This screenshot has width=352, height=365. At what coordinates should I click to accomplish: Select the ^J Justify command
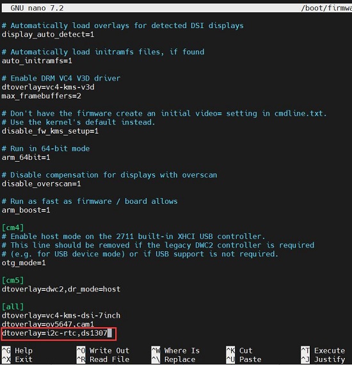[323, 359]
